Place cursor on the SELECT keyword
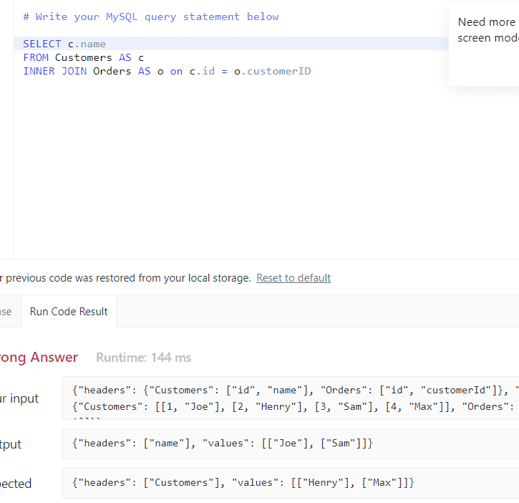Screen dimensions: 519x503 [x=42, y=44]
